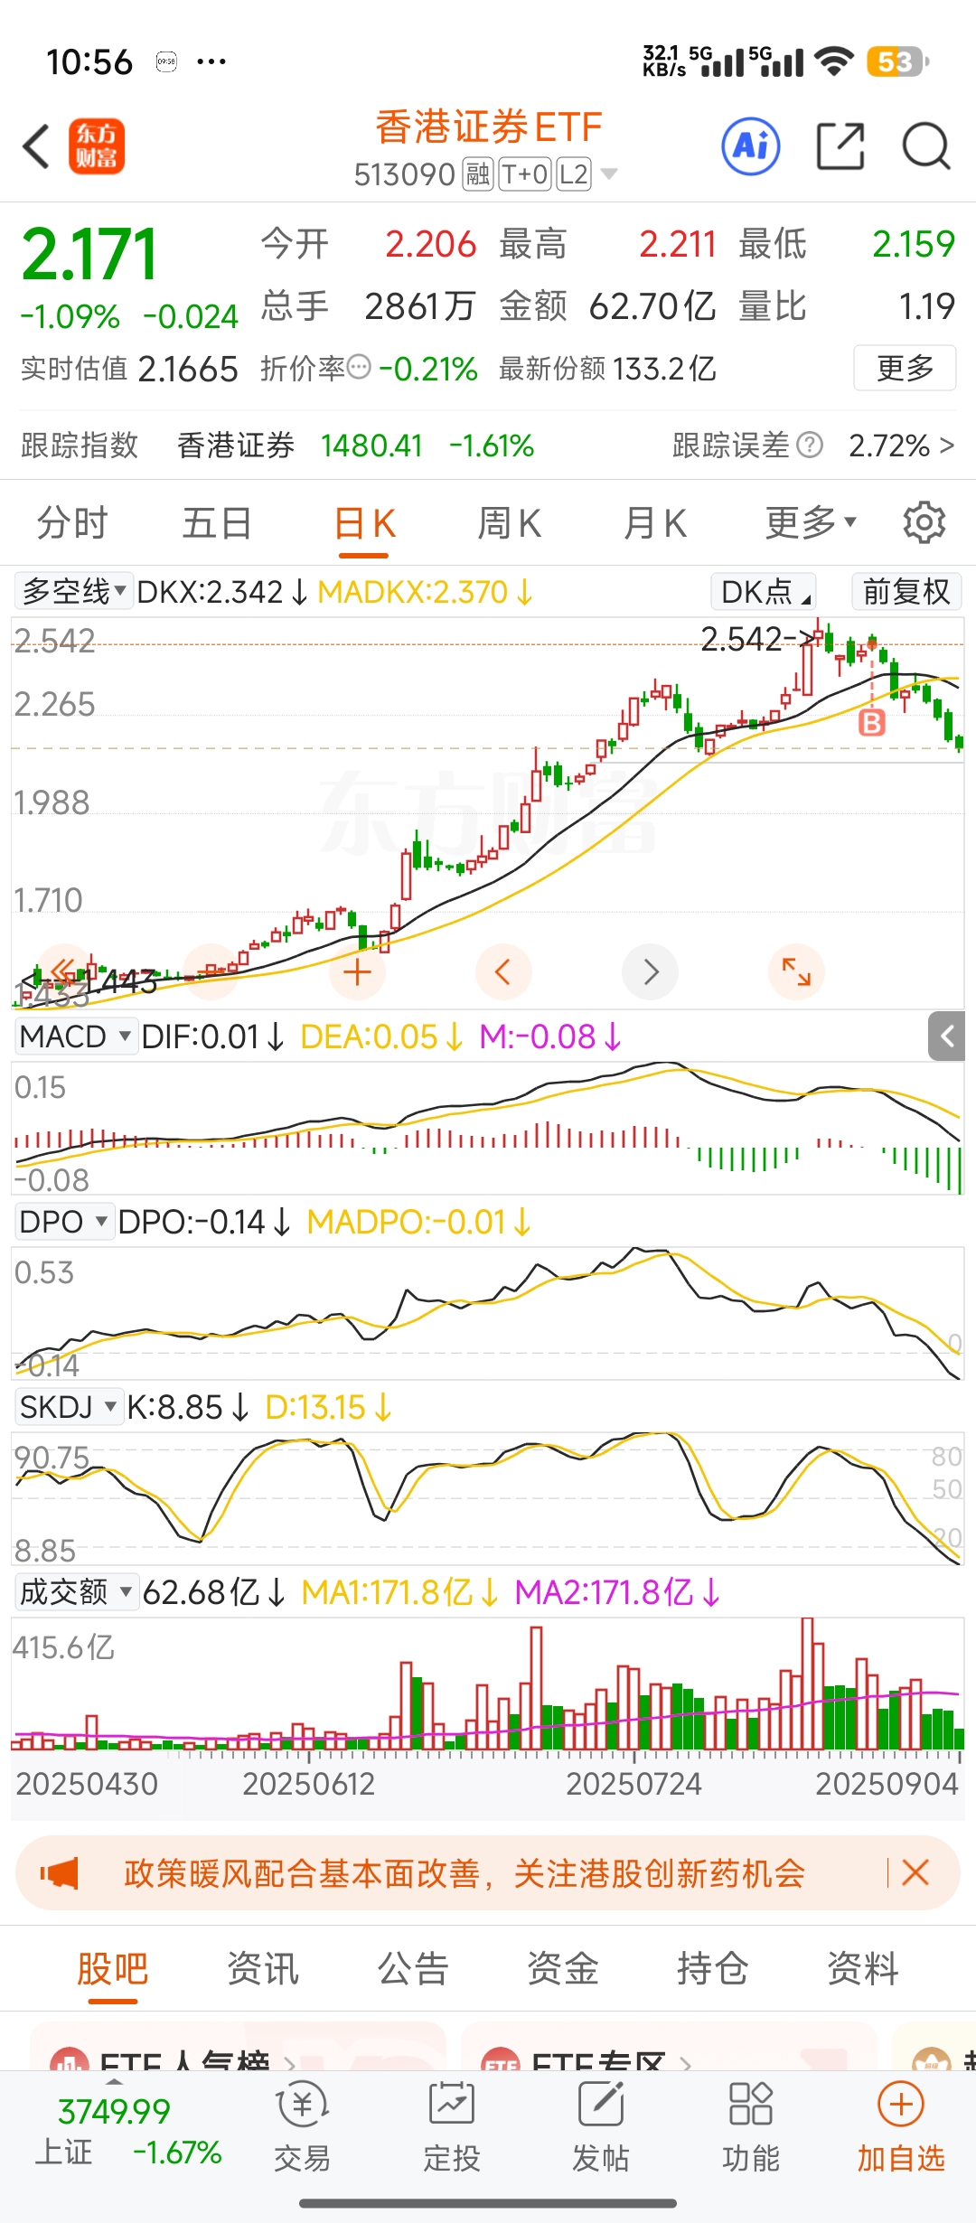Move chart right arrow button
Screen dimensions: 976x2223
coord(650,972)
